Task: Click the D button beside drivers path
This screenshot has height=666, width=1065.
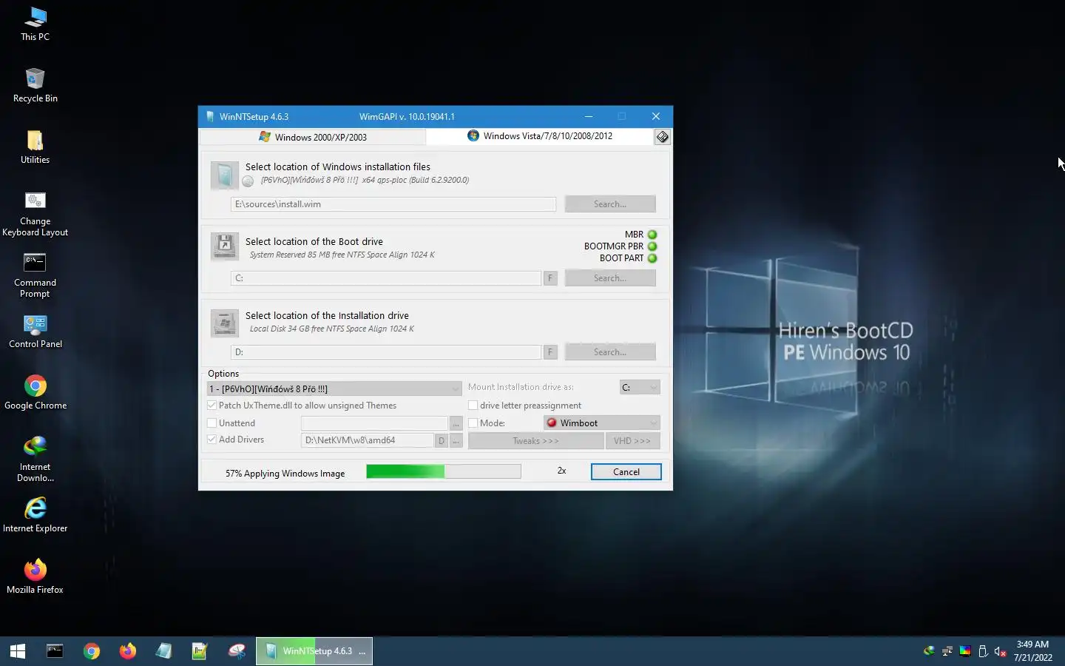Action: [442, 440]
